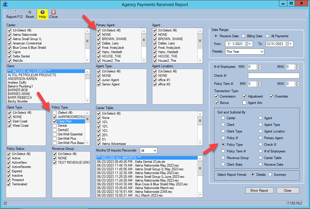Viewport: 310px width, 209px height.
Task: Click the application logo in title bar
Action: pyautogui.click(x=5, y=5)
